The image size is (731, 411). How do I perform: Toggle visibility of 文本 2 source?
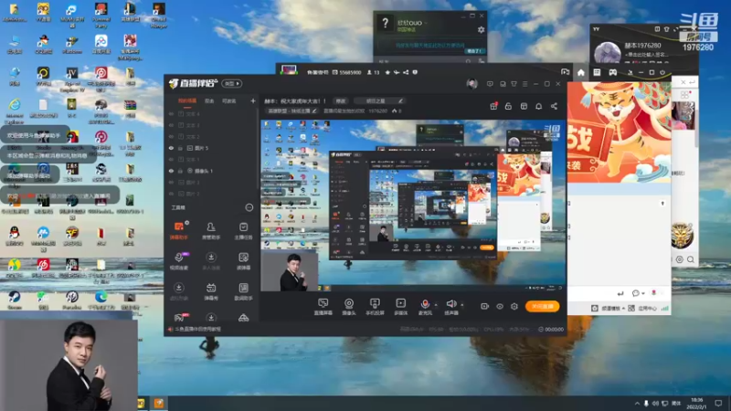point(171,136)
